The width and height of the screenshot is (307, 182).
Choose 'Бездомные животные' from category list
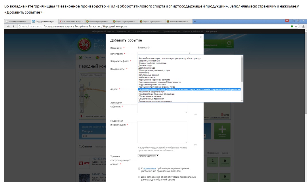click(149, 61)
